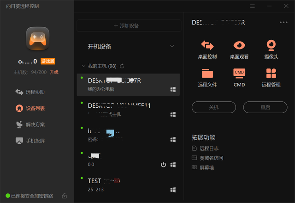Image resolution: width=295 pixels, height=203 pixels.
Task: Click the device name header in detail panel
Action: click(x=218, y=23)
